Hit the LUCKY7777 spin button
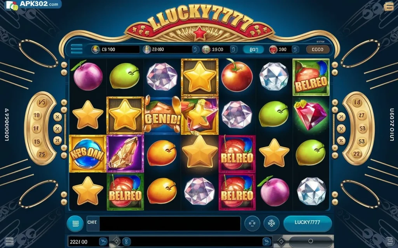 (x=307, y=223)
